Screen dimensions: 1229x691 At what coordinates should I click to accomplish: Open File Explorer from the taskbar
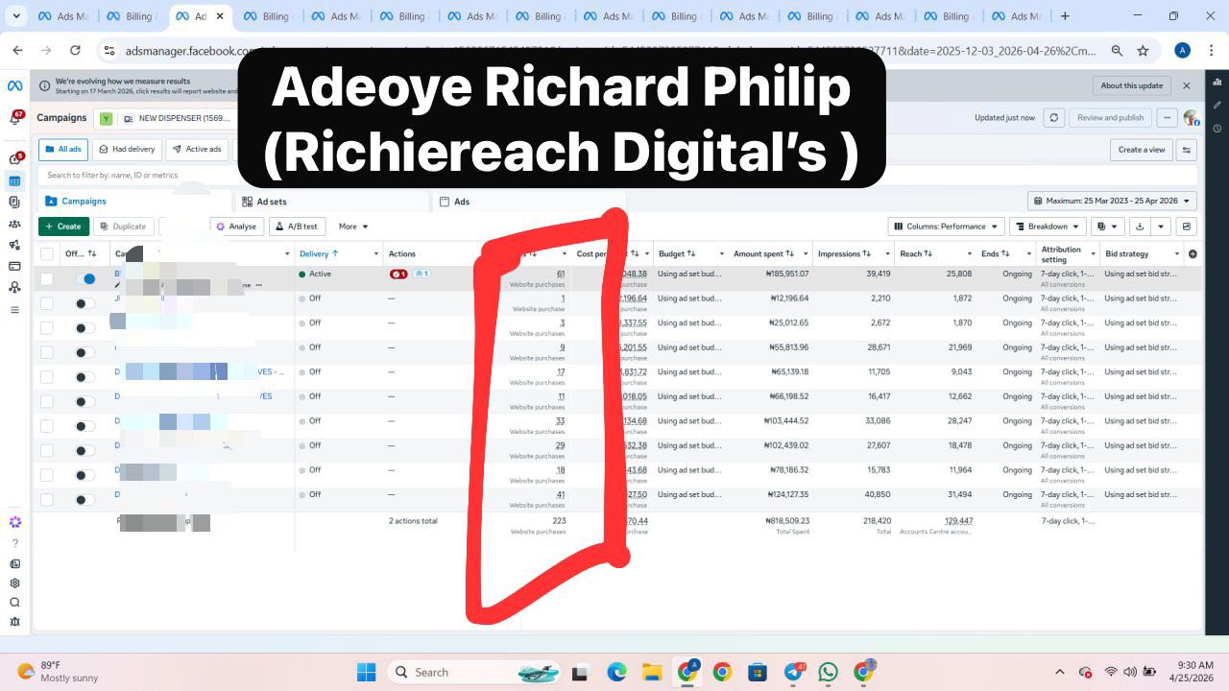click(652, 672)
